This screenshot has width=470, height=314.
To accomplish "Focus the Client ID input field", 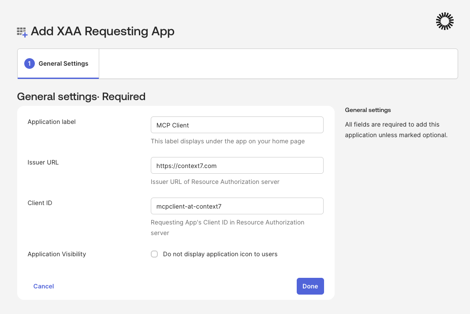I will (x=237, y=206).
